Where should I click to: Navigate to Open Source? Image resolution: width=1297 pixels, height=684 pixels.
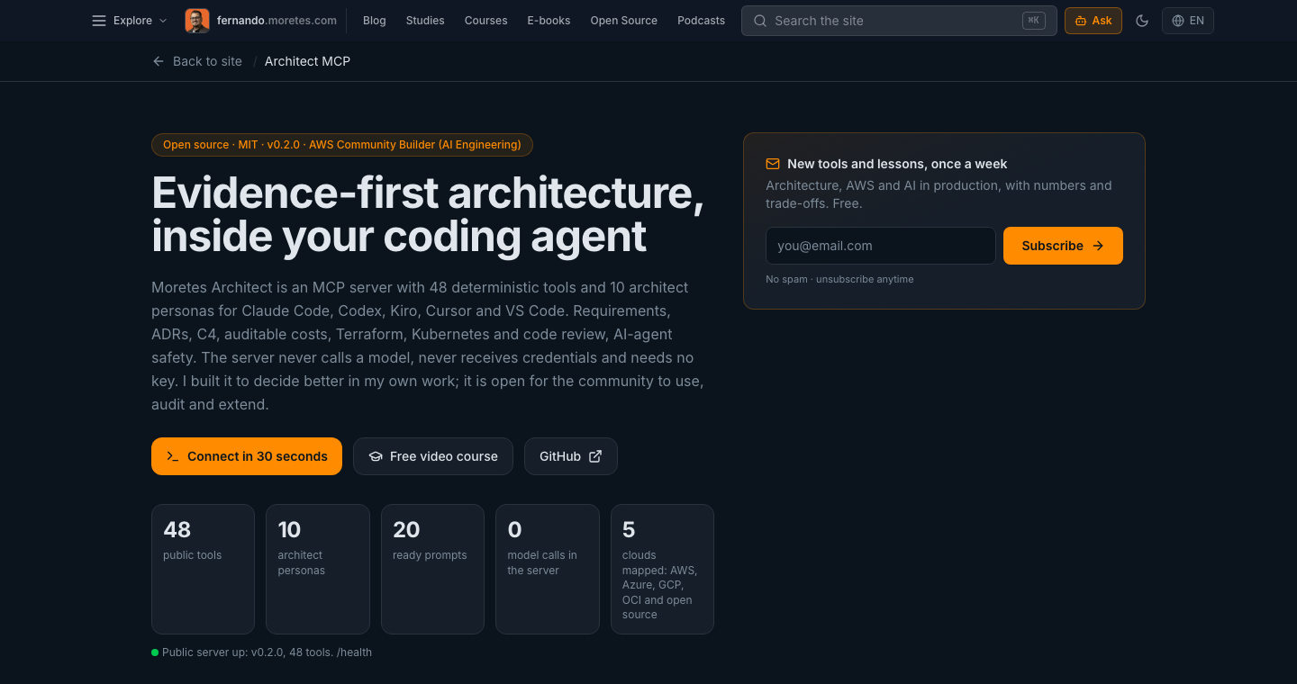(x=624, y=21)
